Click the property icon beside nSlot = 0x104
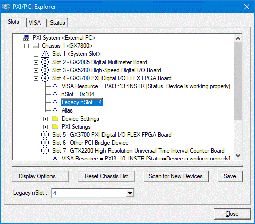This screenshot has width=255, height=224. (55, 94)
